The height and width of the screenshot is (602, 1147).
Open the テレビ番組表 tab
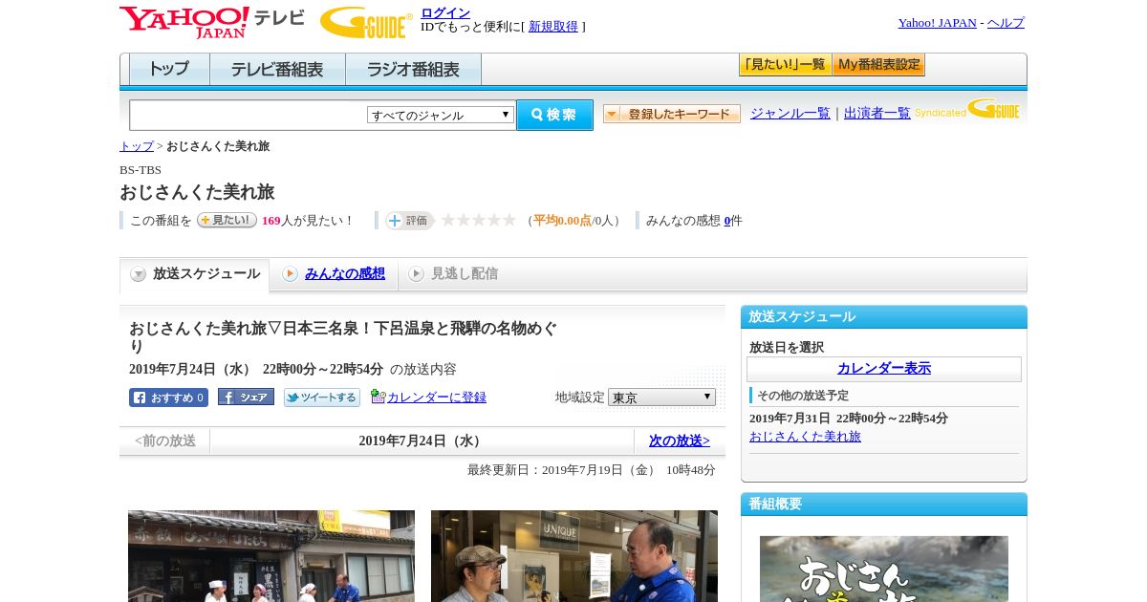pos(278,70)
